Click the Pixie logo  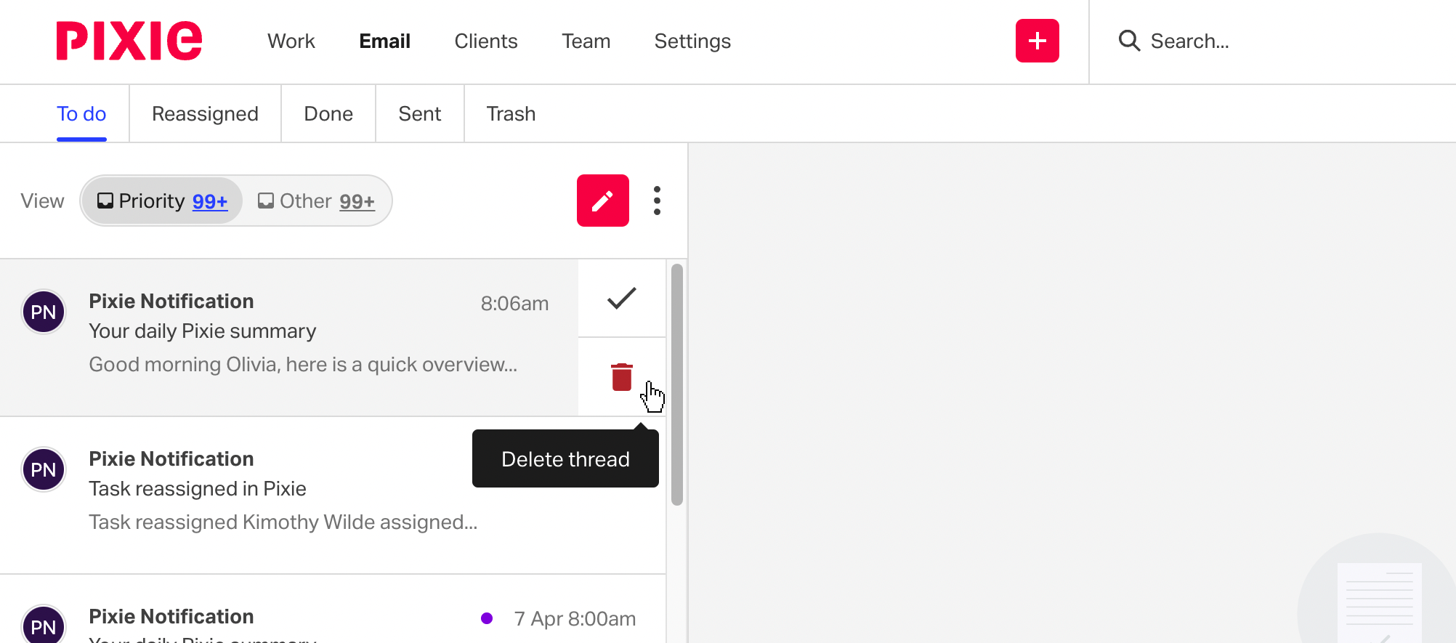tap(129, 41)
